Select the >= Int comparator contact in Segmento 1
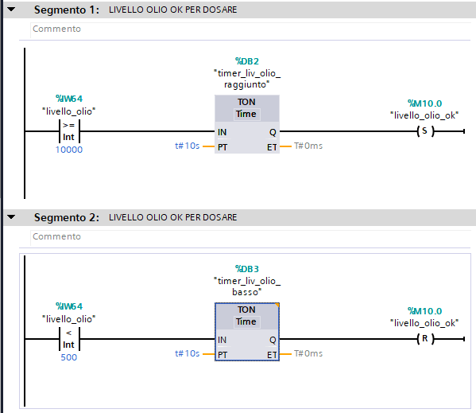The height and width of the screenshot is (413, 476). (x=69, y=131)
